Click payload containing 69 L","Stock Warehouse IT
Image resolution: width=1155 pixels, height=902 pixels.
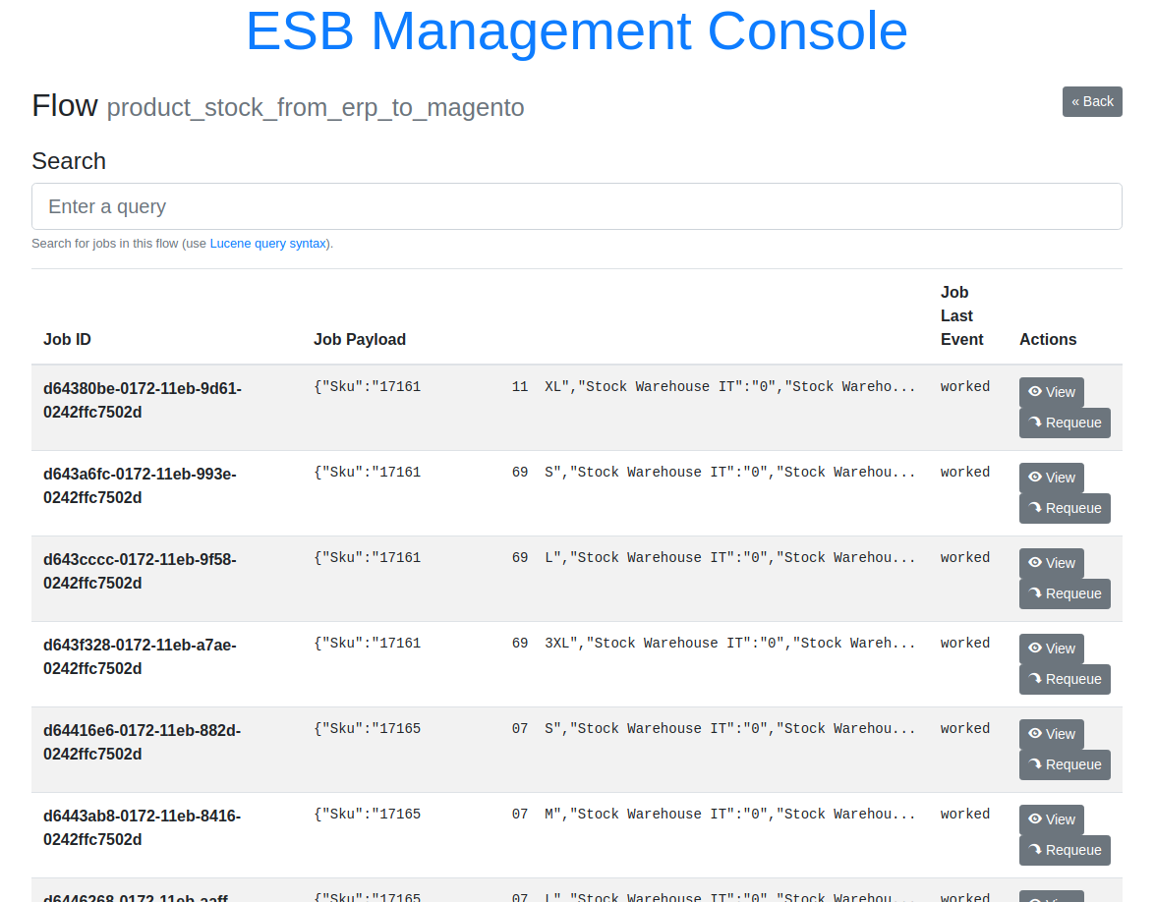pos(614,557)
